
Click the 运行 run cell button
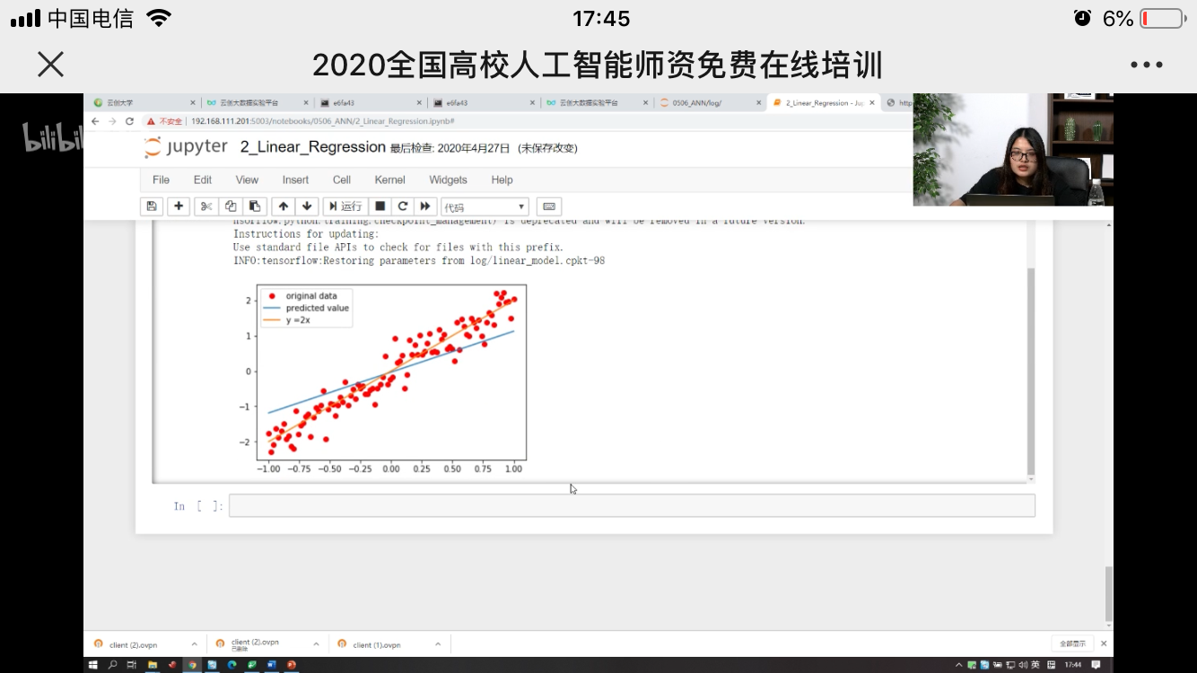pyautogui.click(x=345, y=206)
